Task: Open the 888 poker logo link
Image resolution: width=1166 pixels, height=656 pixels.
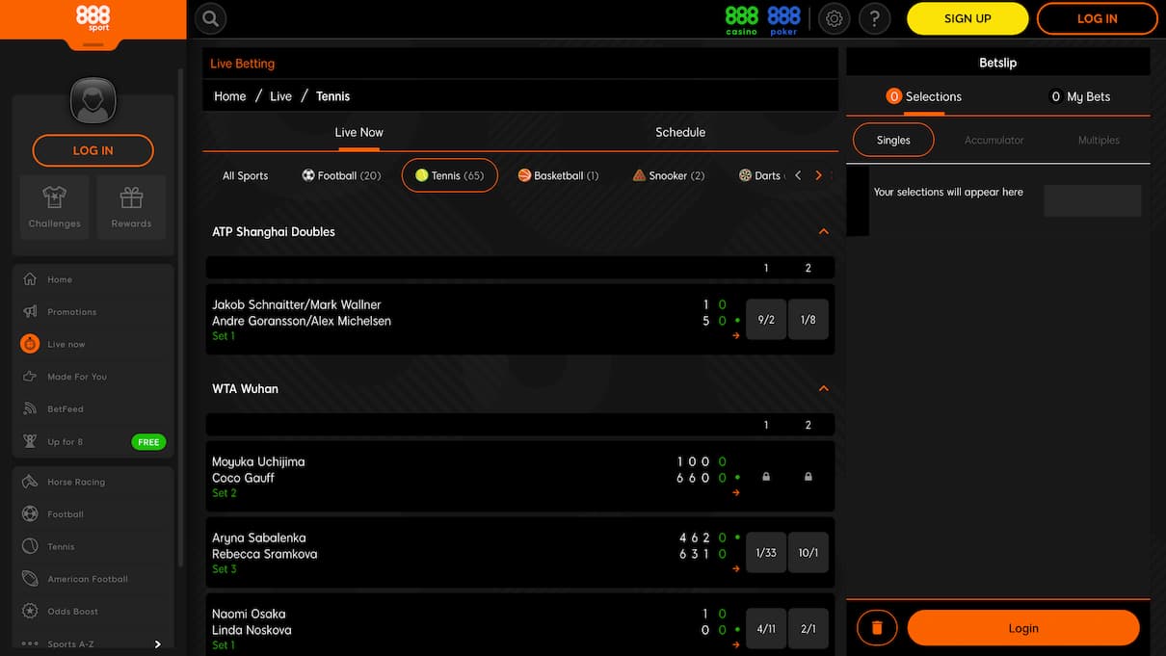Action: [783, 19]
